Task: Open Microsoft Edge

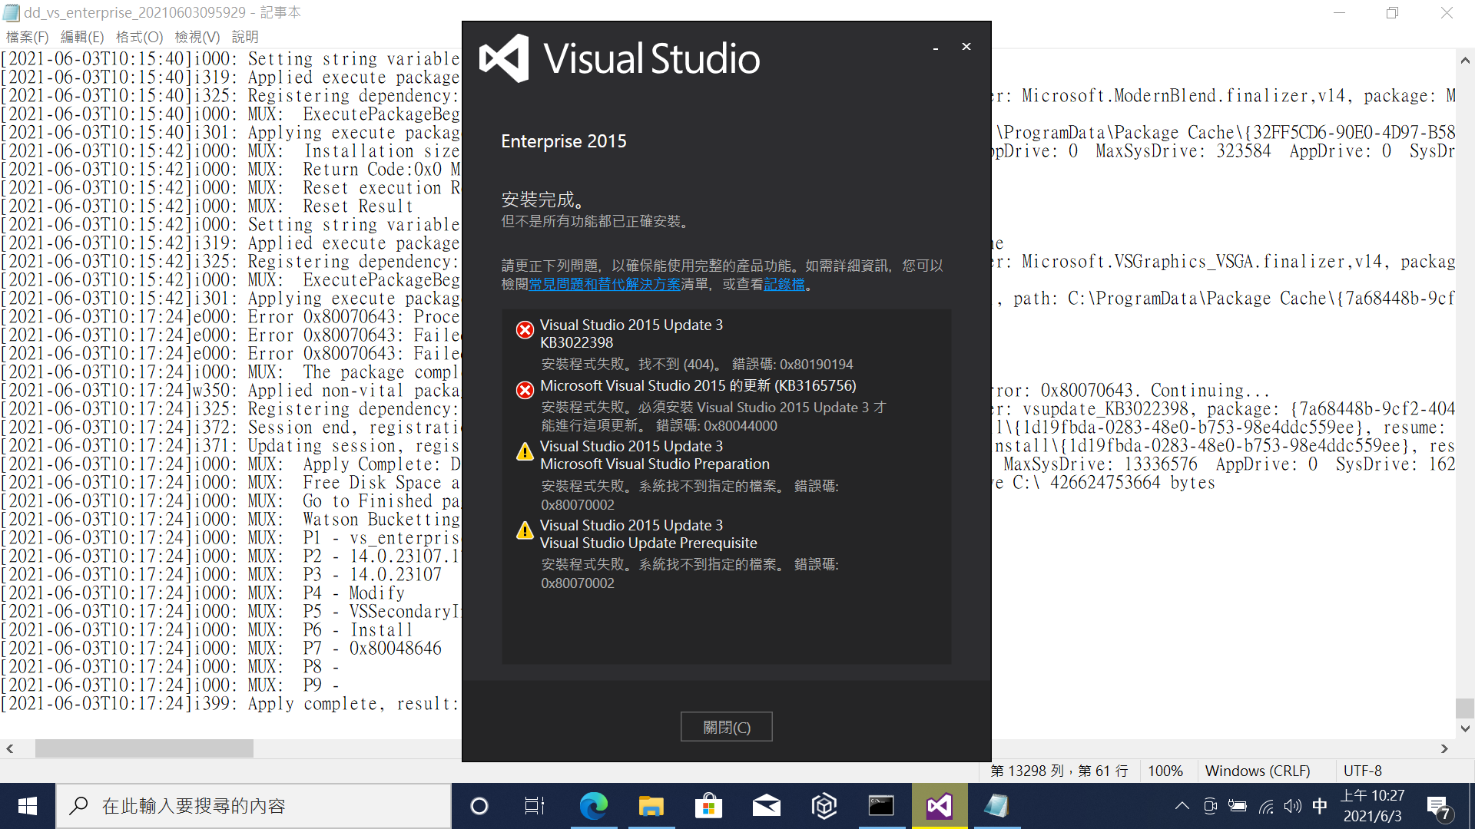Action: [593, 805]
